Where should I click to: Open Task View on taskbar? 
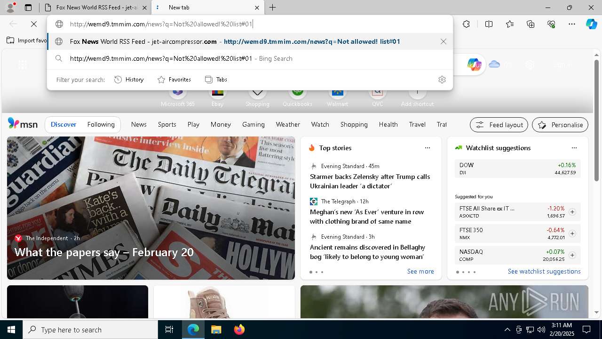coord(169,330)
